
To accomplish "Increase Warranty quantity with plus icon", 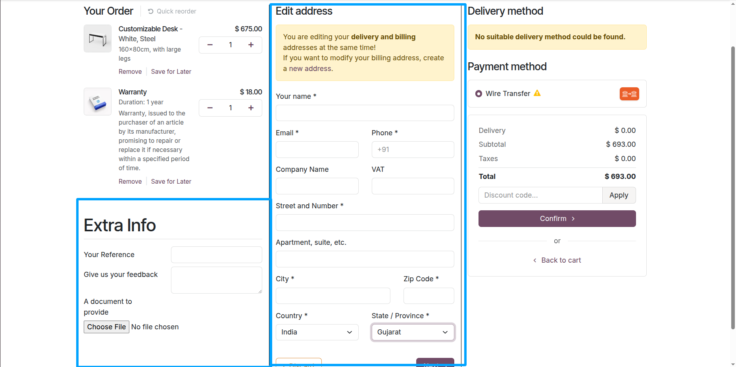I will tap(251, 108).
